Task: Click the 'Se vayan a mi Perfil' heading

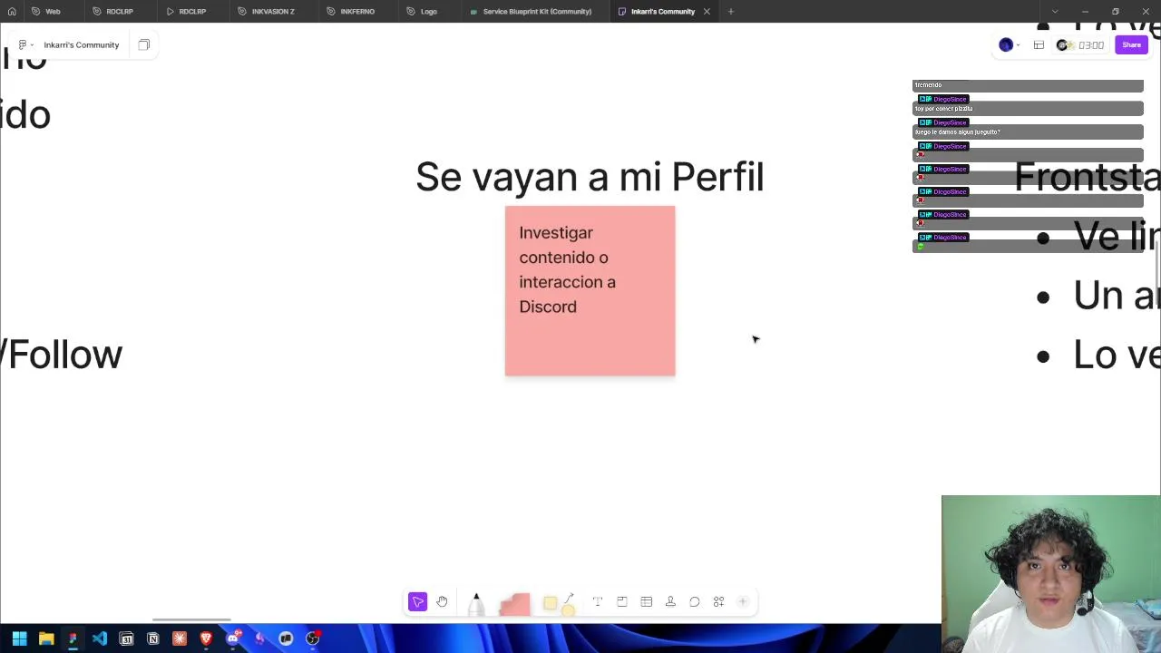Action: (x=590, y=177)
